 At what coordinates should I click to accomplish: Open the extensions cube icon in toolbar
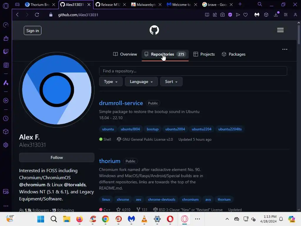click(266, 15)
